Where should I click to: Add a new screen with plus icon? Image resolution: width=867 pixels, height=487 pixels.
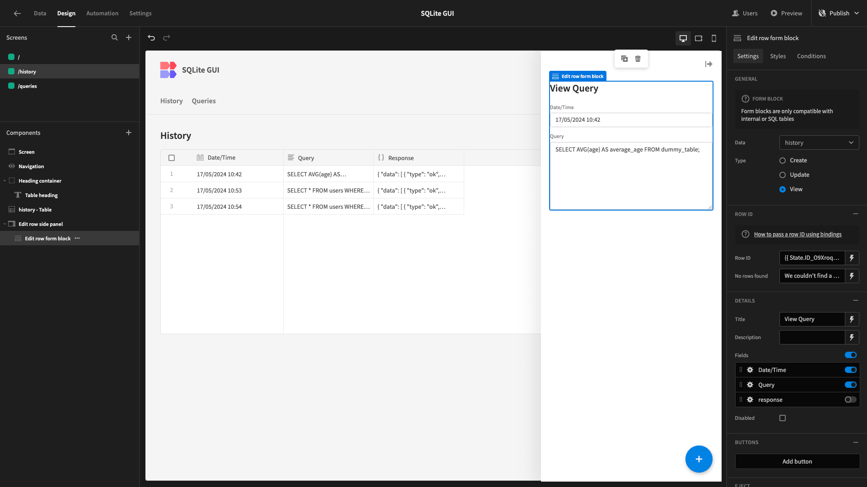tap(129, 38)
